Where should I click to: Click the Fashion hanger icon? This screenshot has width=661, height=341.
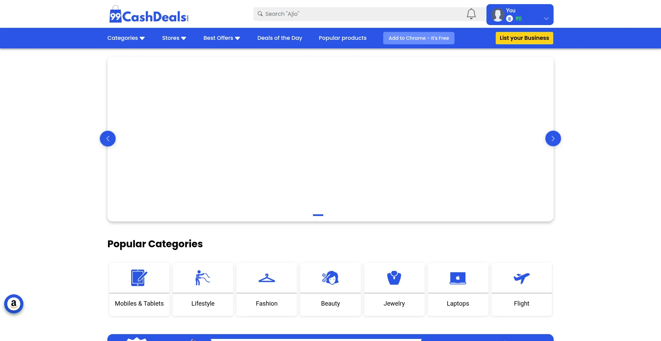[267, 278]
